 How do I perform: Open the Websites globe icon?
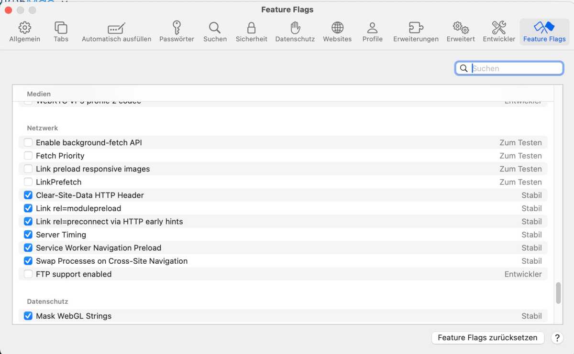(x=337, y=28)
